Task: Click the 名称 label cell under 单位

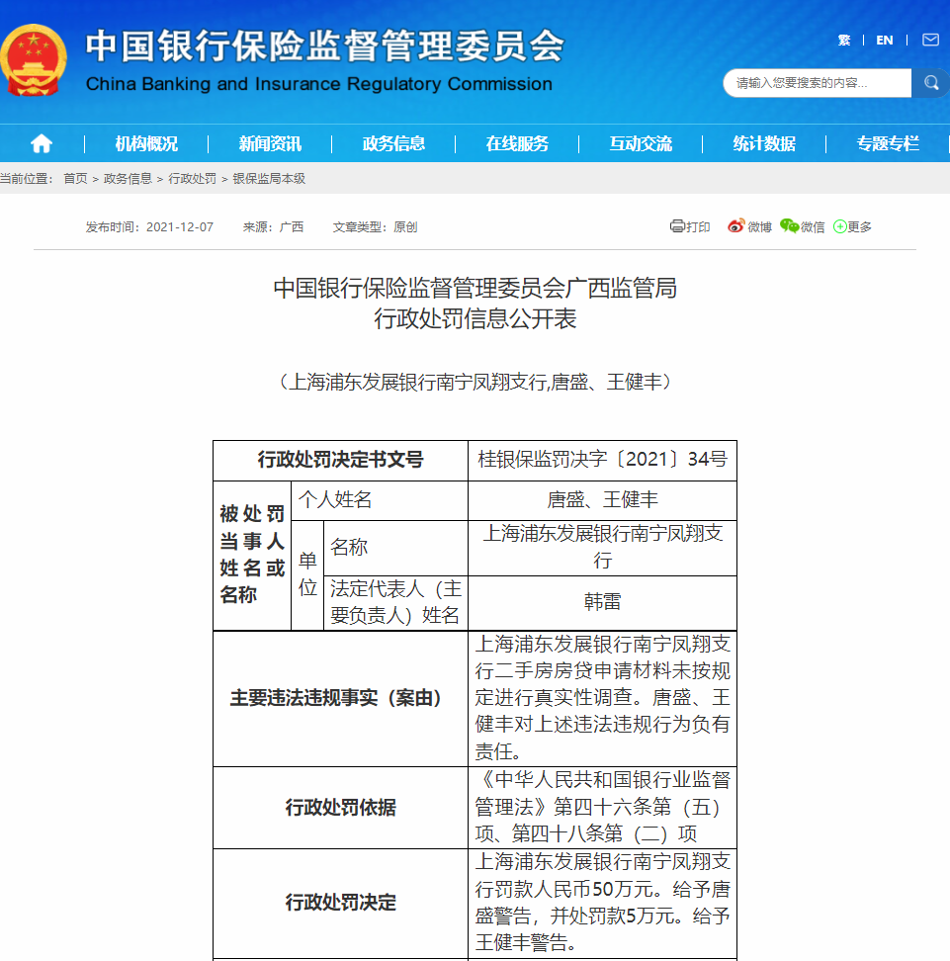Action: 395,548
